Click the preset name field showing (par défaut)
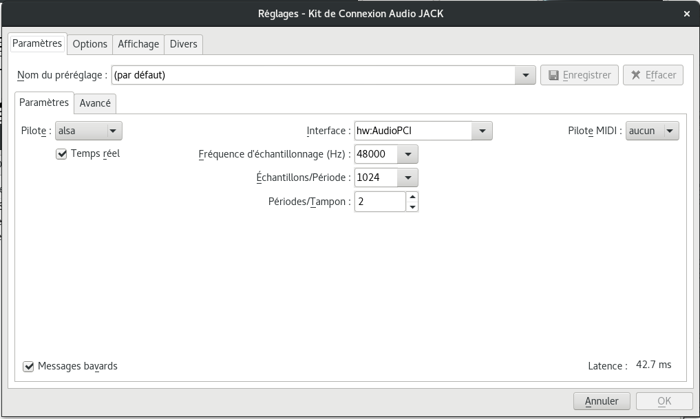Screen dimensions: 700x419 tap(313, 75)
